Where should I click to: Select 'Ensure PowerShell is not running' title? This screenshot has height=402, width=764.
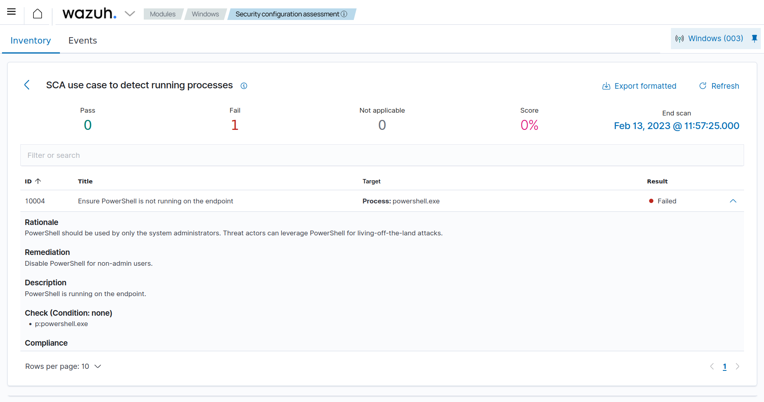click(x=155, y=201)
